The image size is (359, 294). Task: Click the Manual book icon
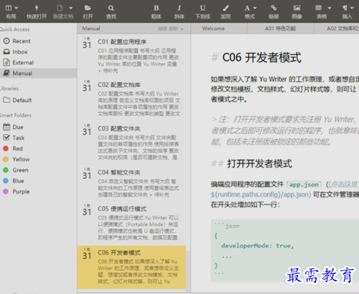[x=7, y=73]
